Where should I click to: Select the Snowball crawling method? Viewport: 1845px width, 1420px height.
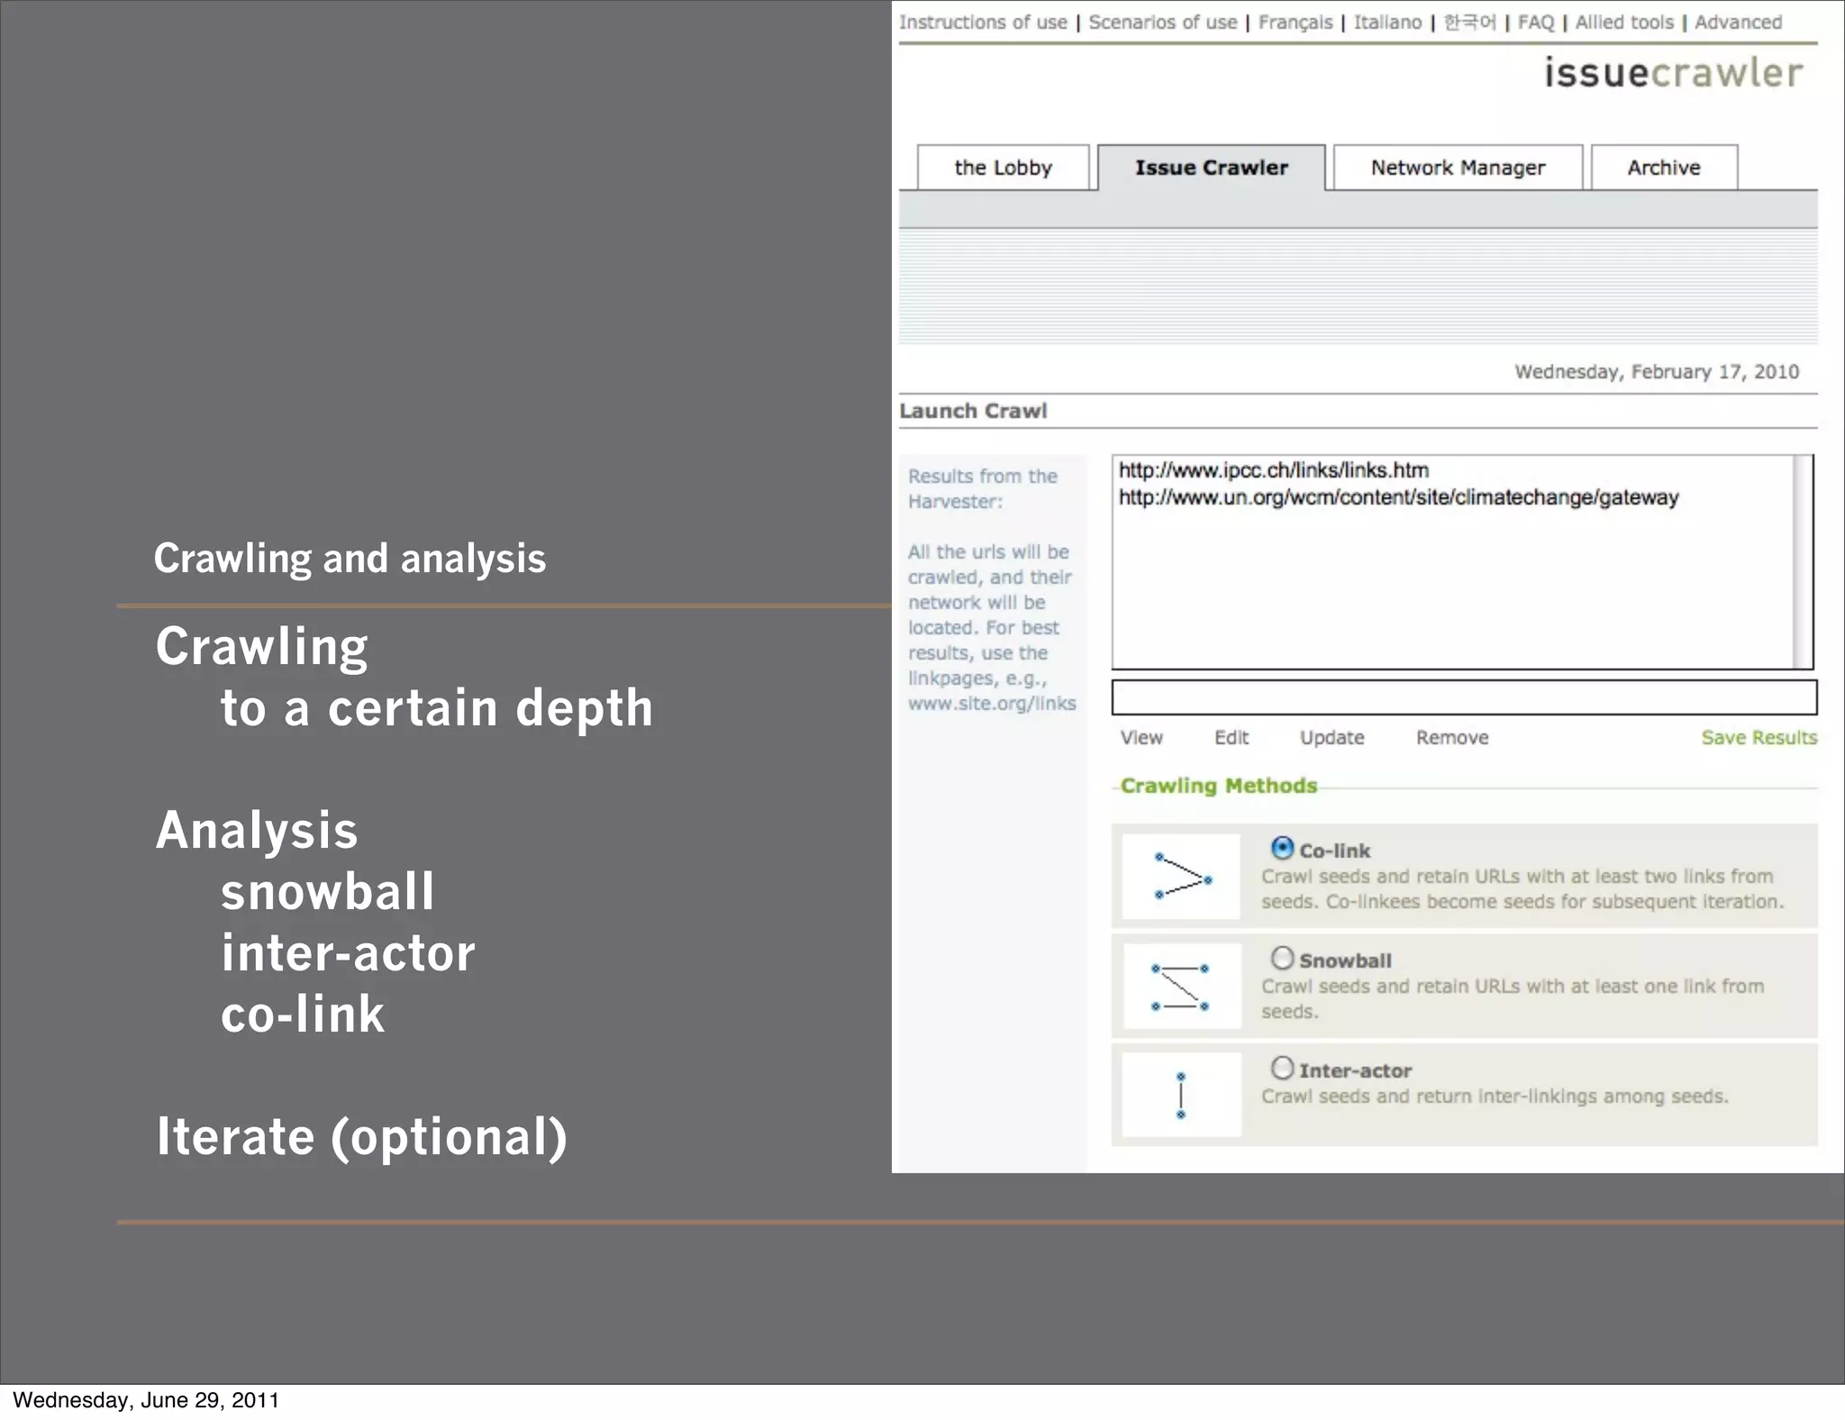(x=1282, y=959)
